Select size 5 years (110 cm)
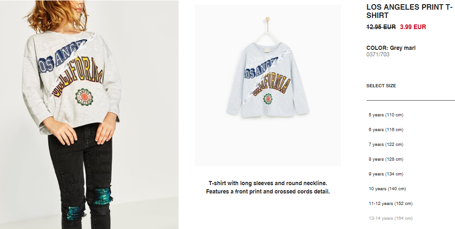 pos(386,115)
